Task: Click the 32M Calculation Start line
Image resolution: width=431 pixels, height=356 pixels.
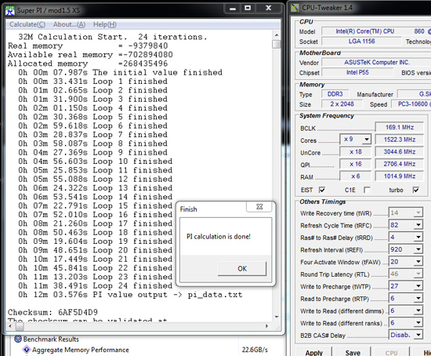Action: pyautogui.click(x=113, y=37)
